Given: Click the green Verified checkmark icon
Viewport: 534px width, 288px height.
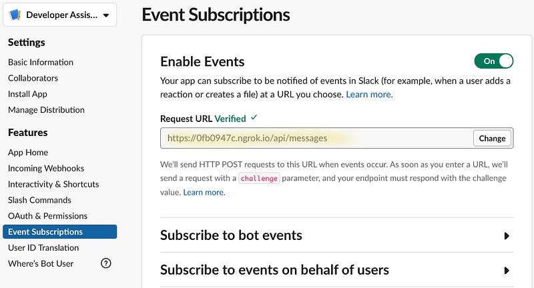Looking at the screenshot, I should click(254, 117).
